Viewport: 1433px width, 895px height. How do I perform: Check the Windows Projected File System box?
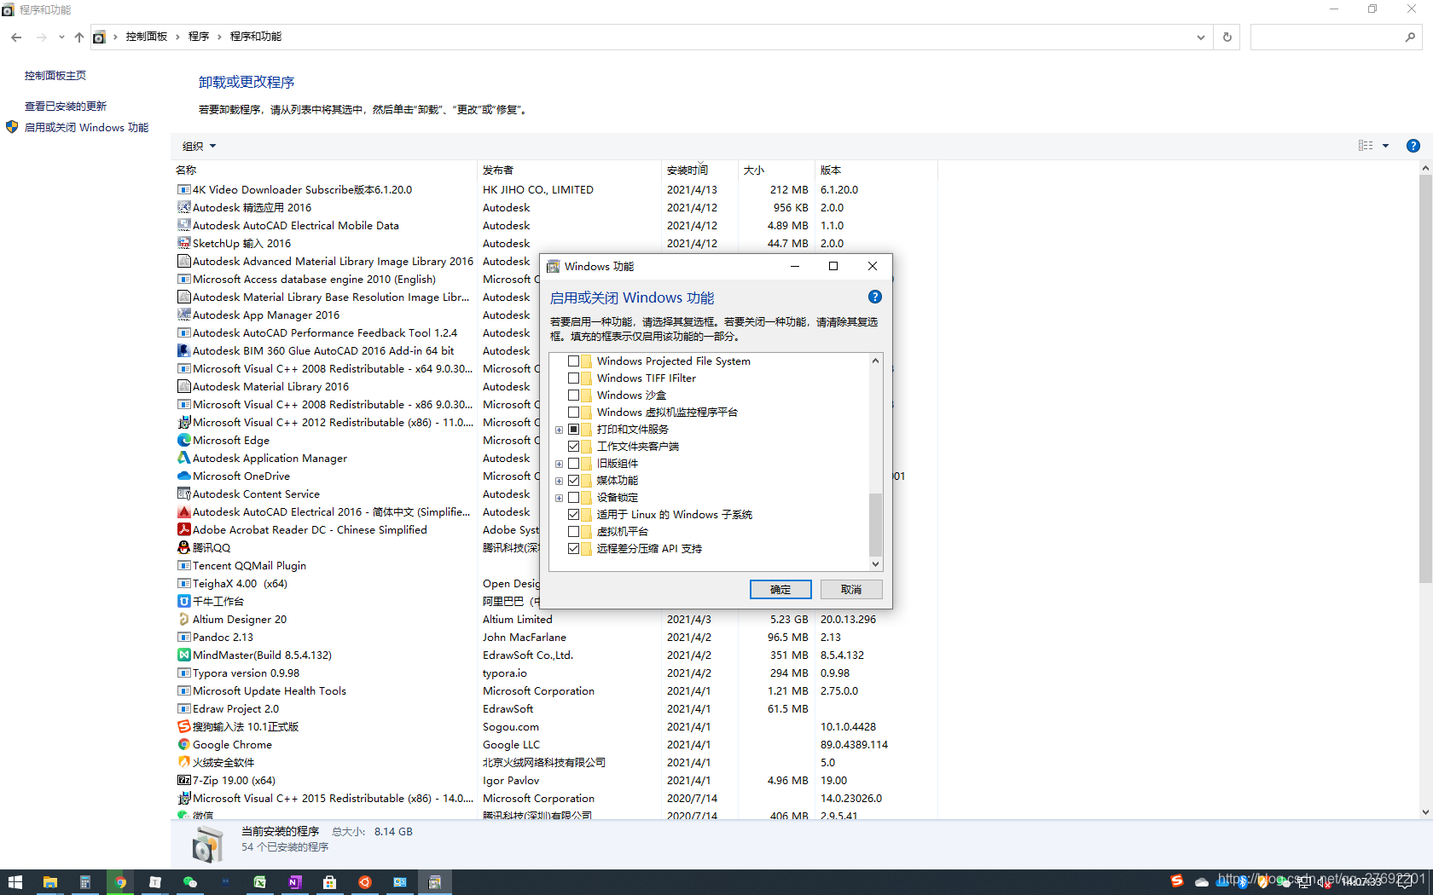pyautogui.click(x=573, y=361)
